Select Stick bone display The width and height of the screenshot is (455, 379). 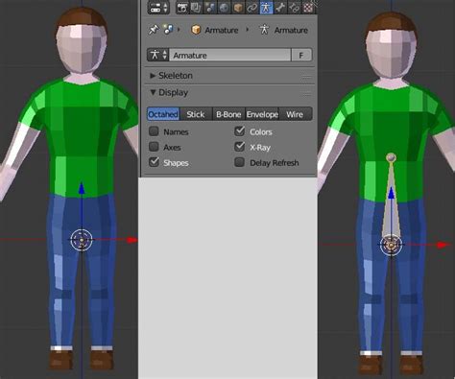tap(196, 114)
